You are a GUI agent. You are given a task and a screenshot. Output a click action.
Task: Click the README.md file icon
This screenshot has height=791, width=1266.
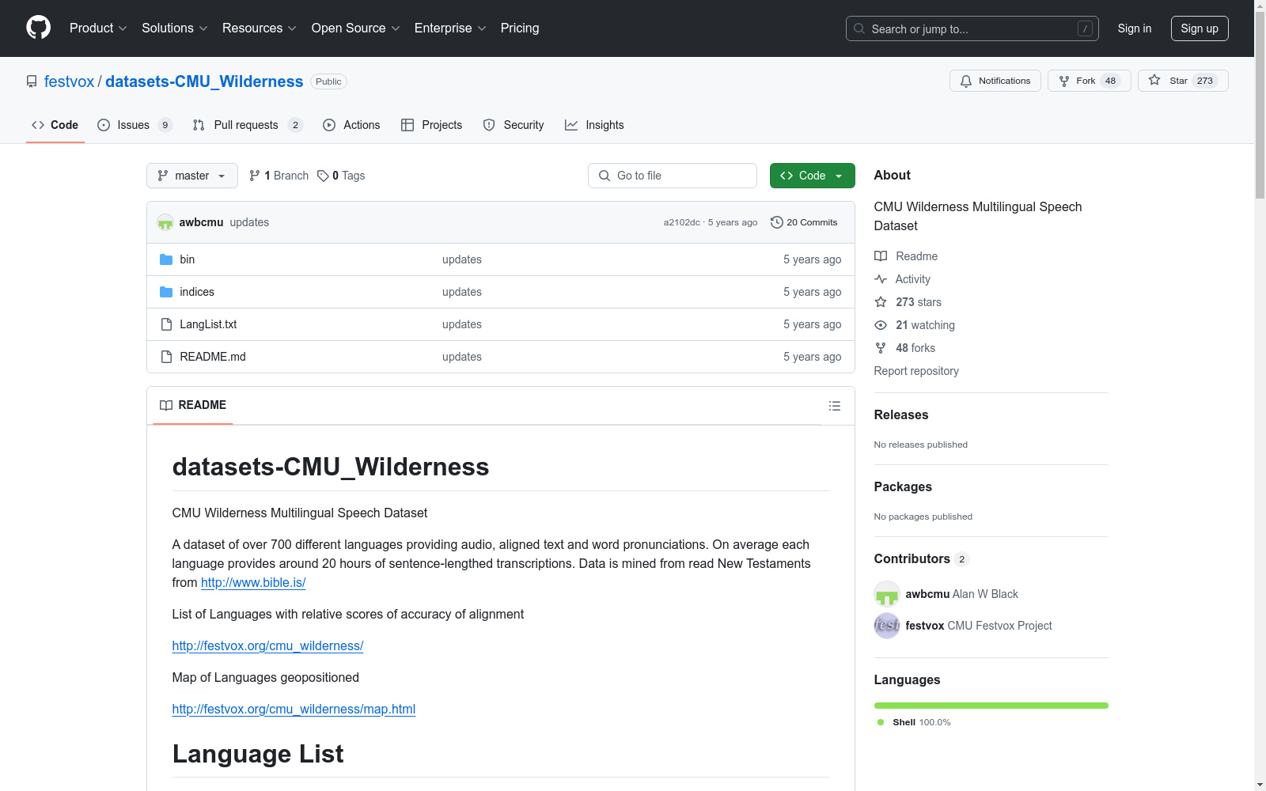166,357
